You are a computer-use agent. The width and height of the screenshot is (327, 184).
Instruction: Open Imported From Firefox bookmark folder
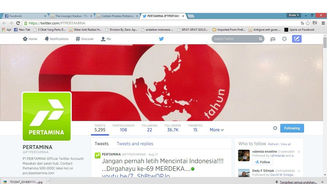(229, 30)
